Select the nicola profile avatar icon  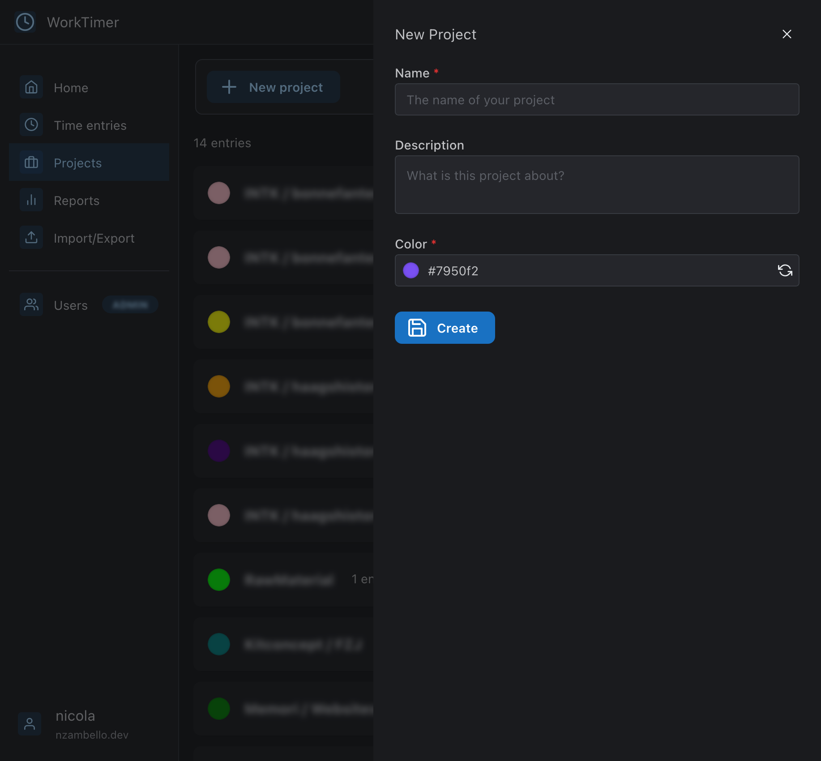[29, 723]
